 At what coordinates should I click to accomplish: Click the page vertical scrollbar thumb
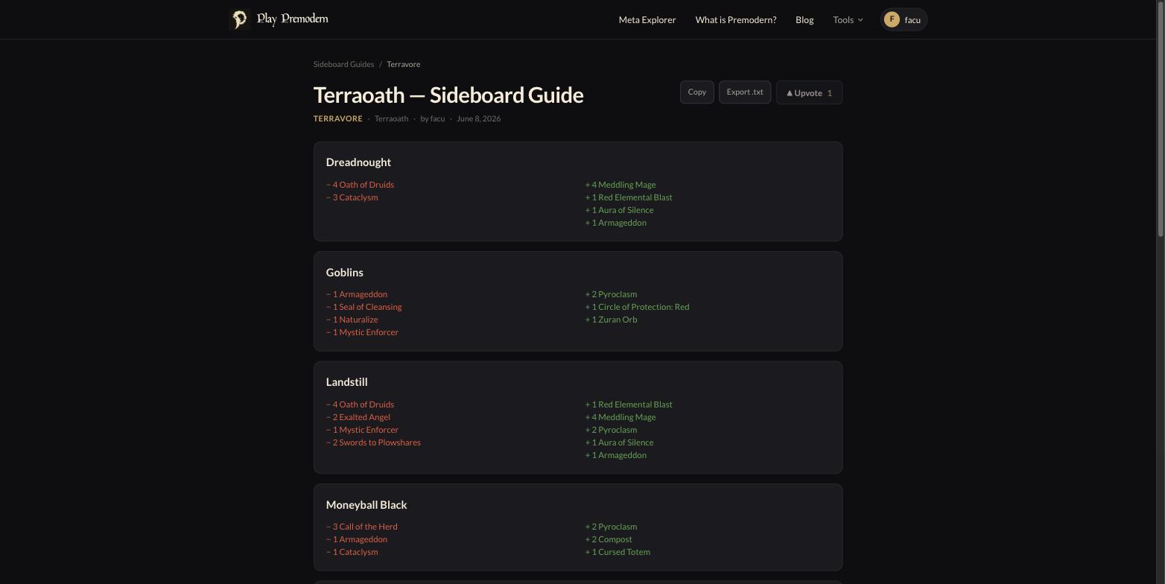coord(1160,119)
